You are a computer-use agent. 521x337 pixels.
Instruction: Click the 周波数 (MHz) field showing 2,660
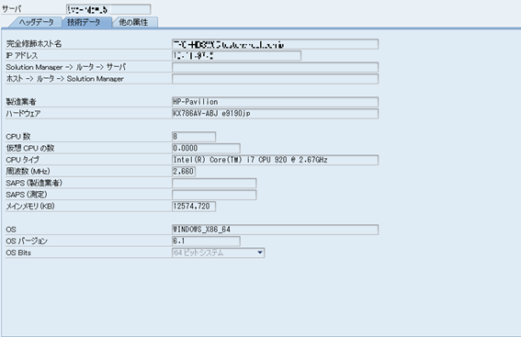[x=184, y=172]
